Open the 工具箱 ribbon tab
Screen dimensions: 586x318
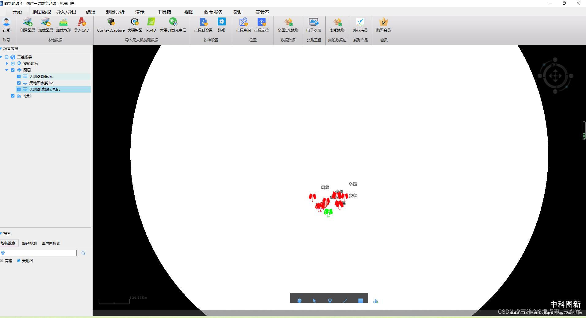pyautogui.click(x=164, y=12)
